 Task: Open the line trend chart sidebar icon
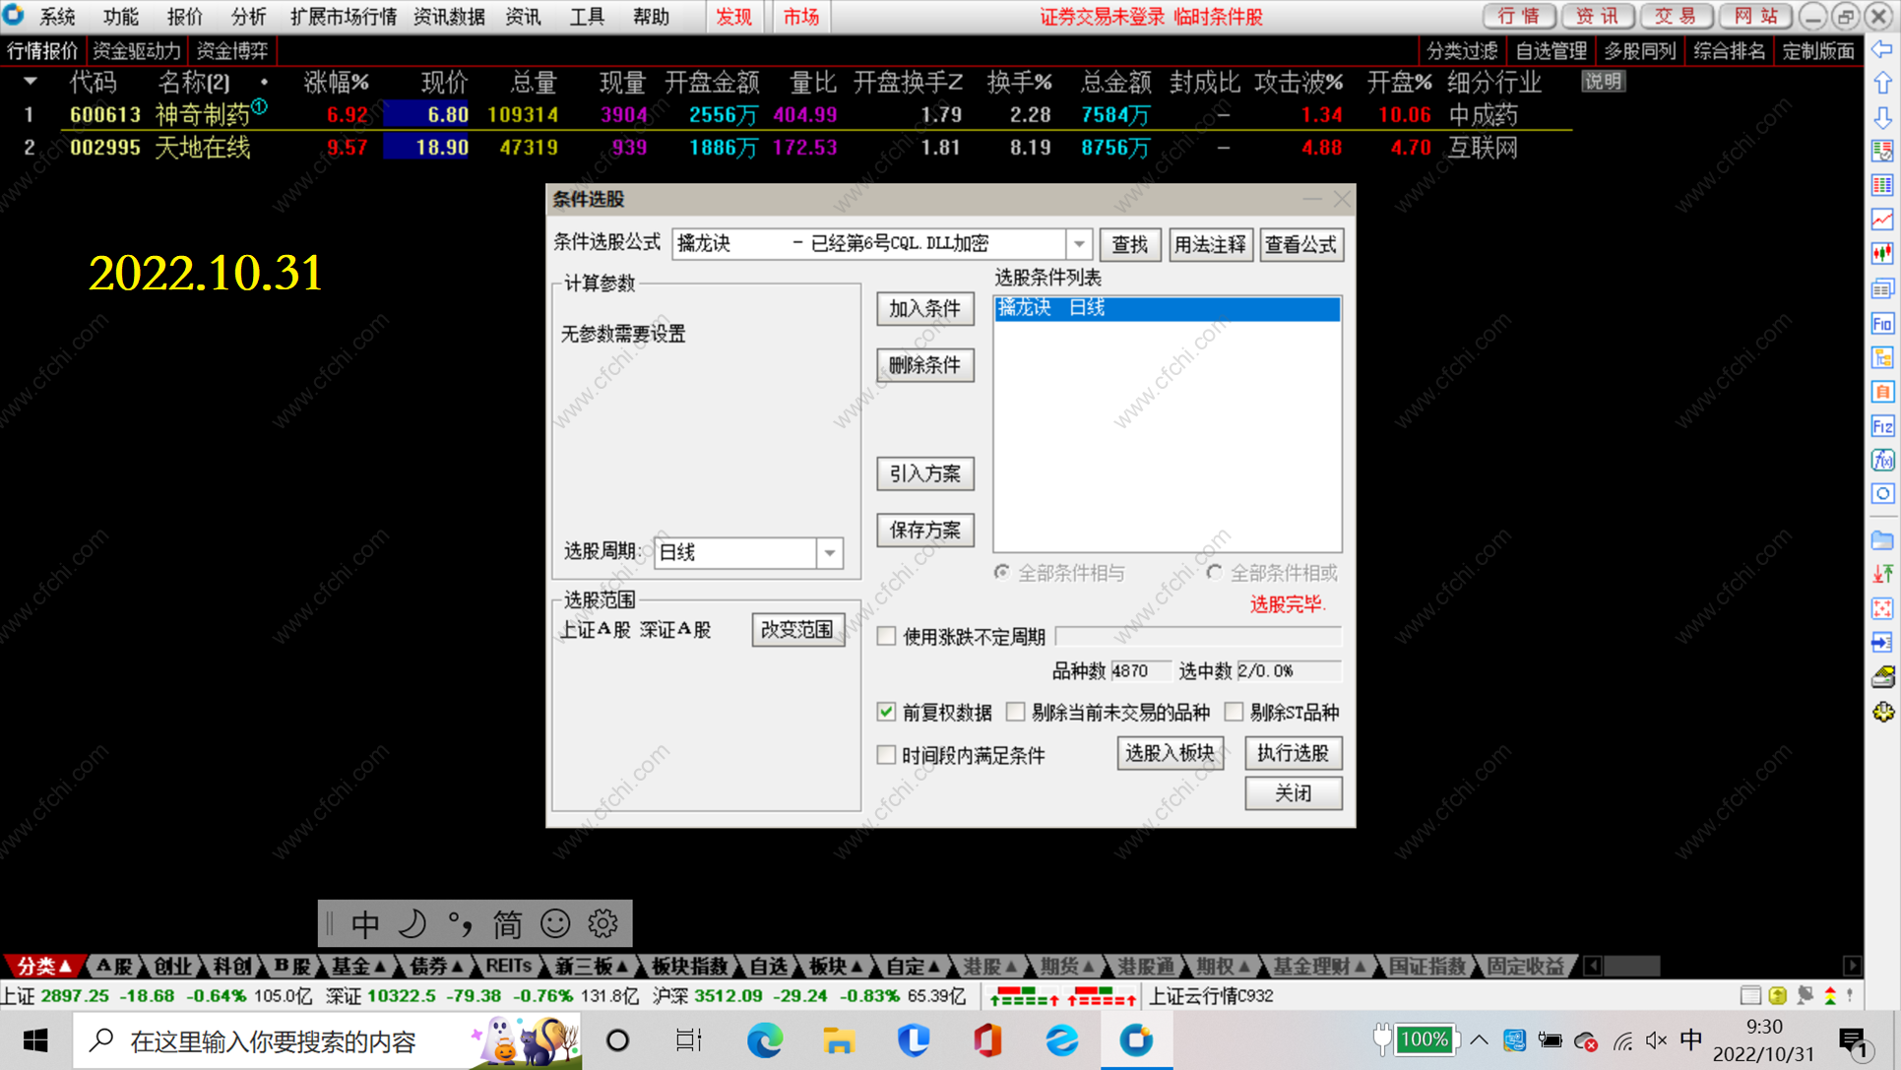1882,220
